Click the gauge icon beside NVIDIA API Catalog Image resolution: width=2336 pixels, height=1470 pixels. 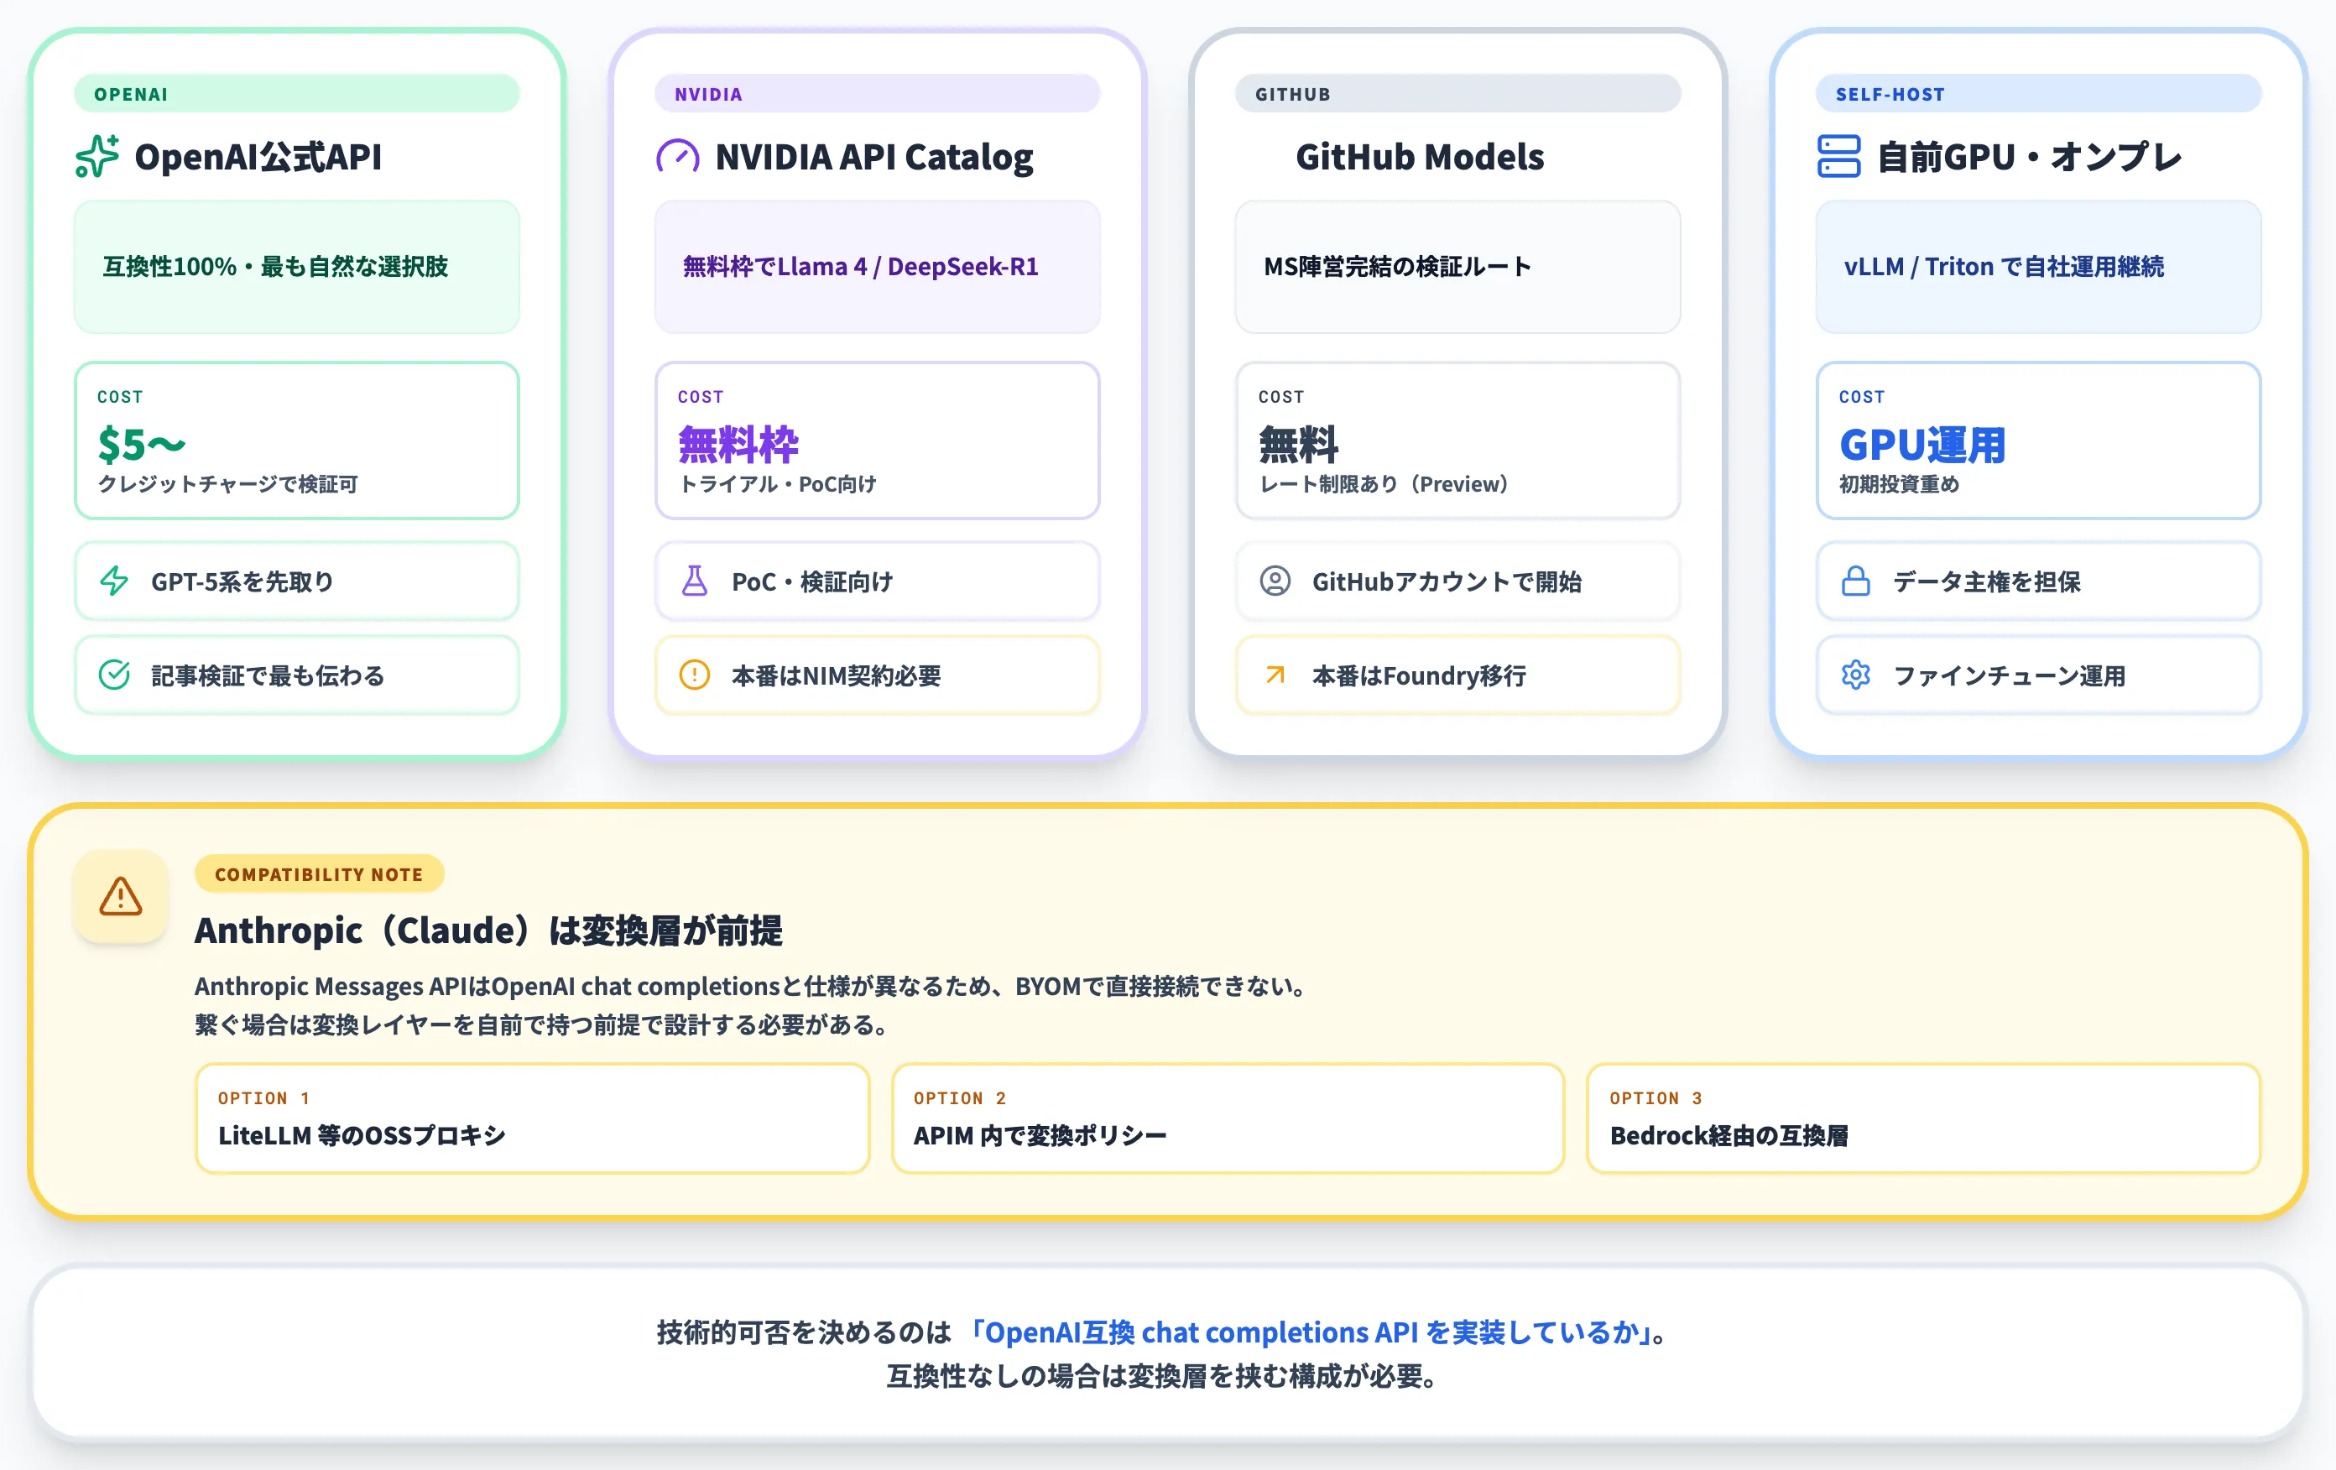pos(677,156)
